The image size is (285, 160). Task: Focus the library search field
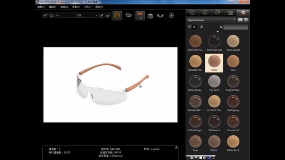(236, 27)
